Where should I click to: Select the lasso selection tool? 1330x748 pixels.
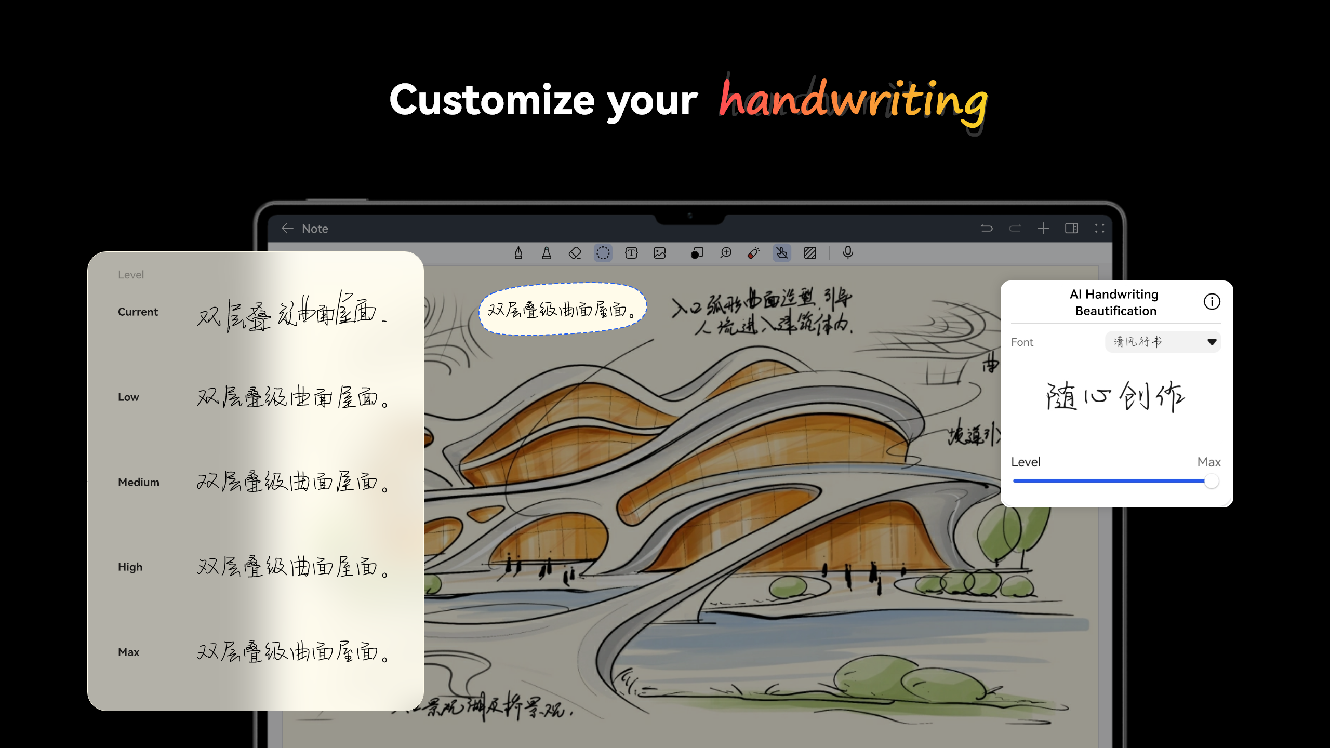tap(602, 253)
